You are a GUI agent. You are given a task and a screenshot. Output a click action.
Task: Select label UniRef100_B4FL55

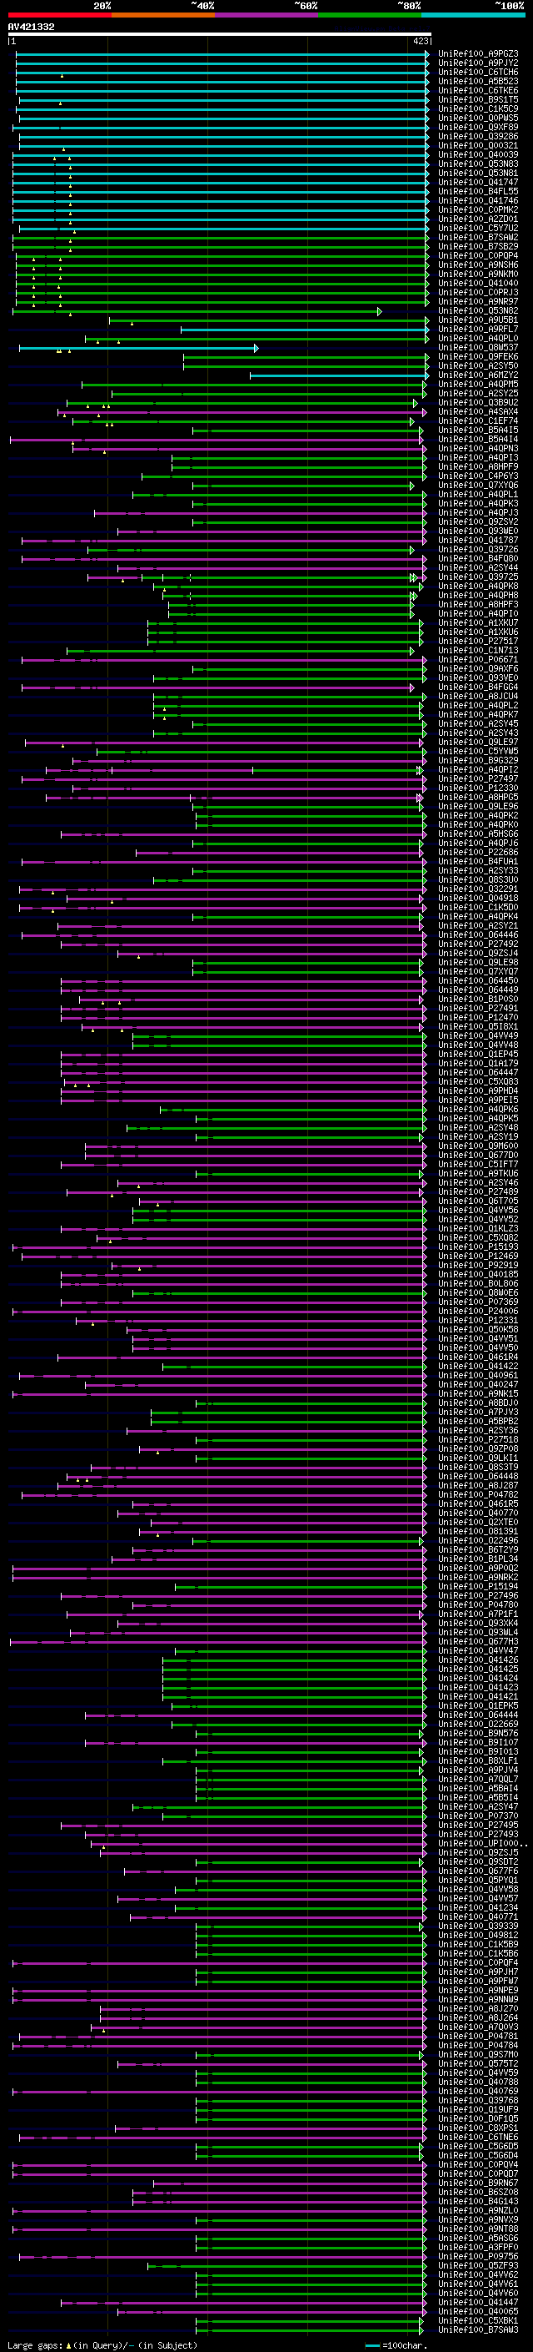click(478, 191)
